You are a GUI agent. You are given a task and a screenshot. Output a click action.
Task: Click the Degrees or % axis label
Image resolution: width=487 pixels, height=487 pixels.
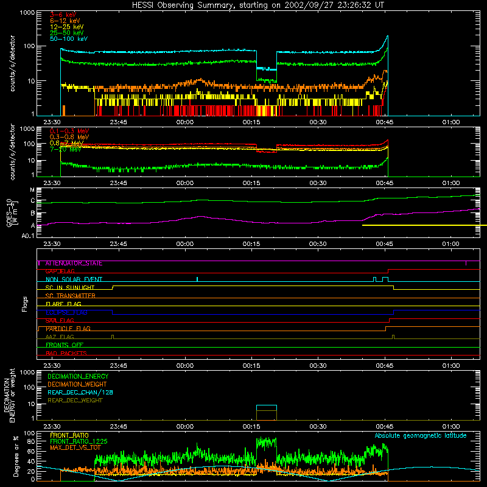point(16,456)
